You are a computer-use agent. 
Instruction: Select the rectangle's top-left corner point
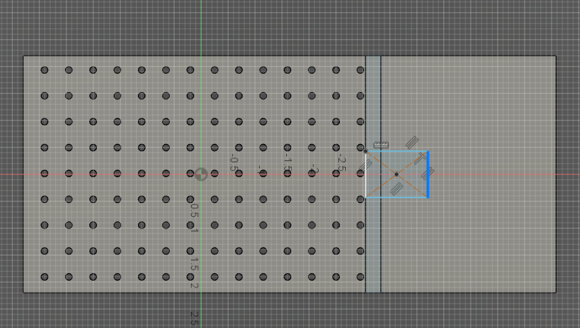[365, 151]
